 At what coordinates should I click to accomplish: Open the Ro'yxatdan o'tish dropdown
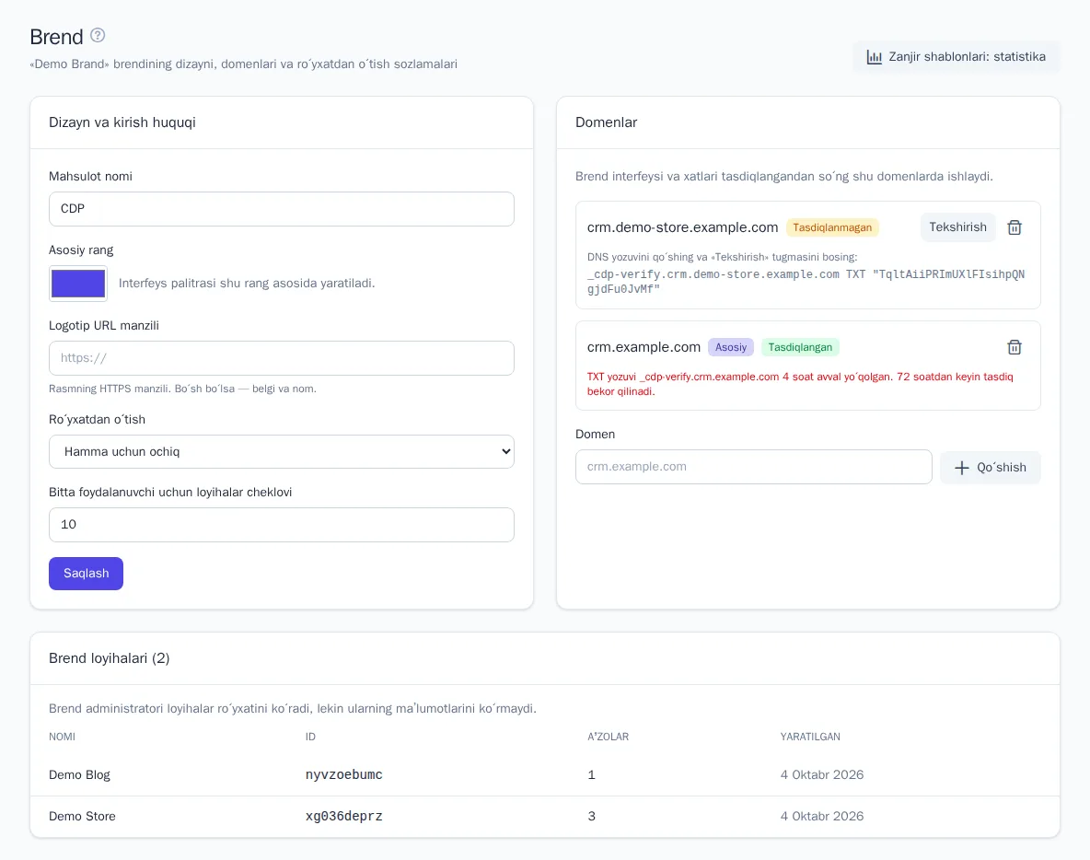(282, 452)
